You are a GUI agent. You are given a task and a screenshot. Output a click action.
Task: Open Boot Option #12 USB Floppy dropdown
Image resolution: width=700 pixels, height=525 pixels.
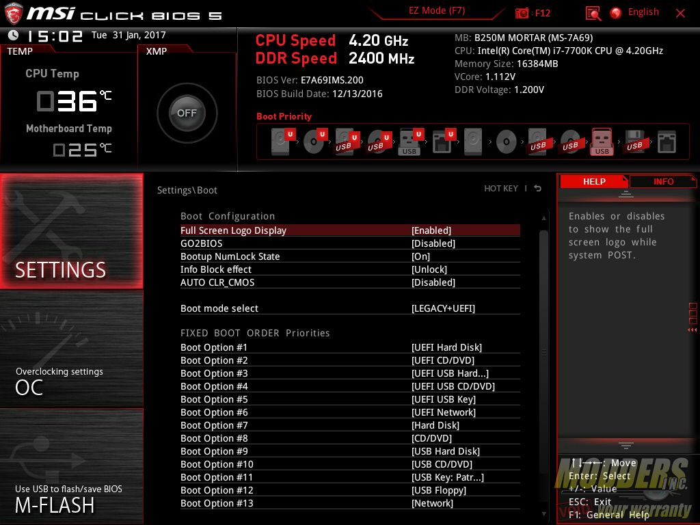439,489
